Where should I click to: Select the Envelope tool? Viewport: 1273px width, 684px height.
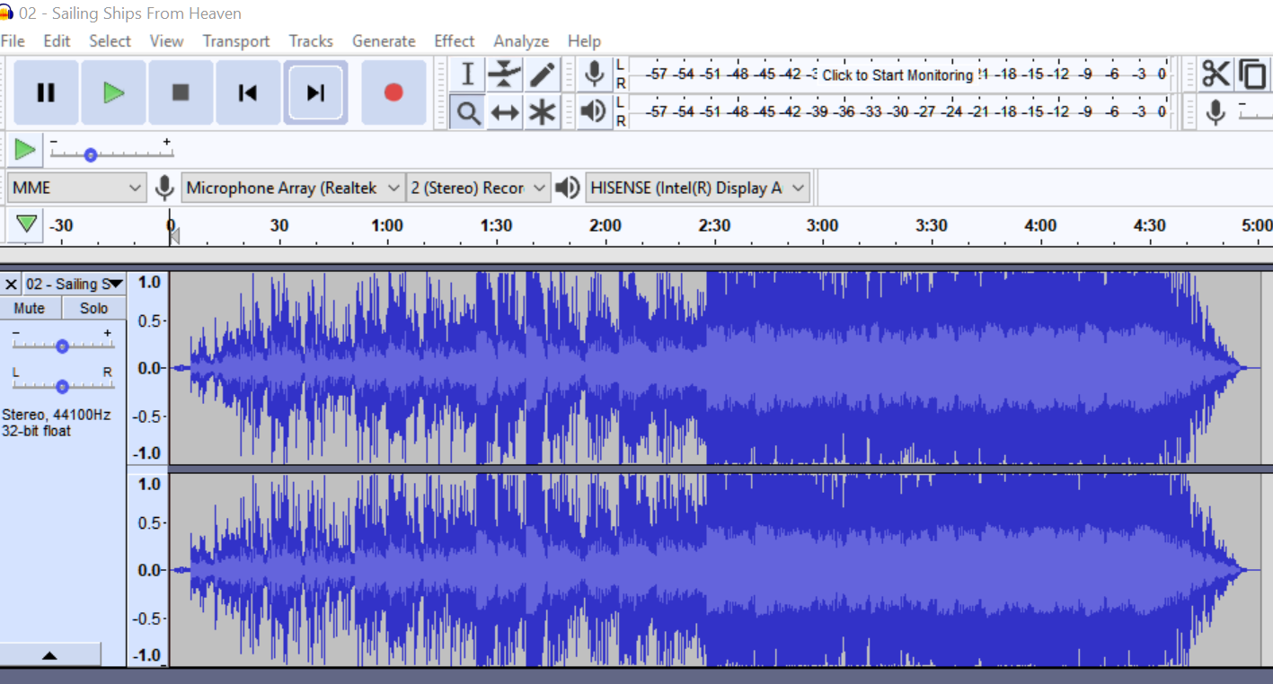click(505, 75)
